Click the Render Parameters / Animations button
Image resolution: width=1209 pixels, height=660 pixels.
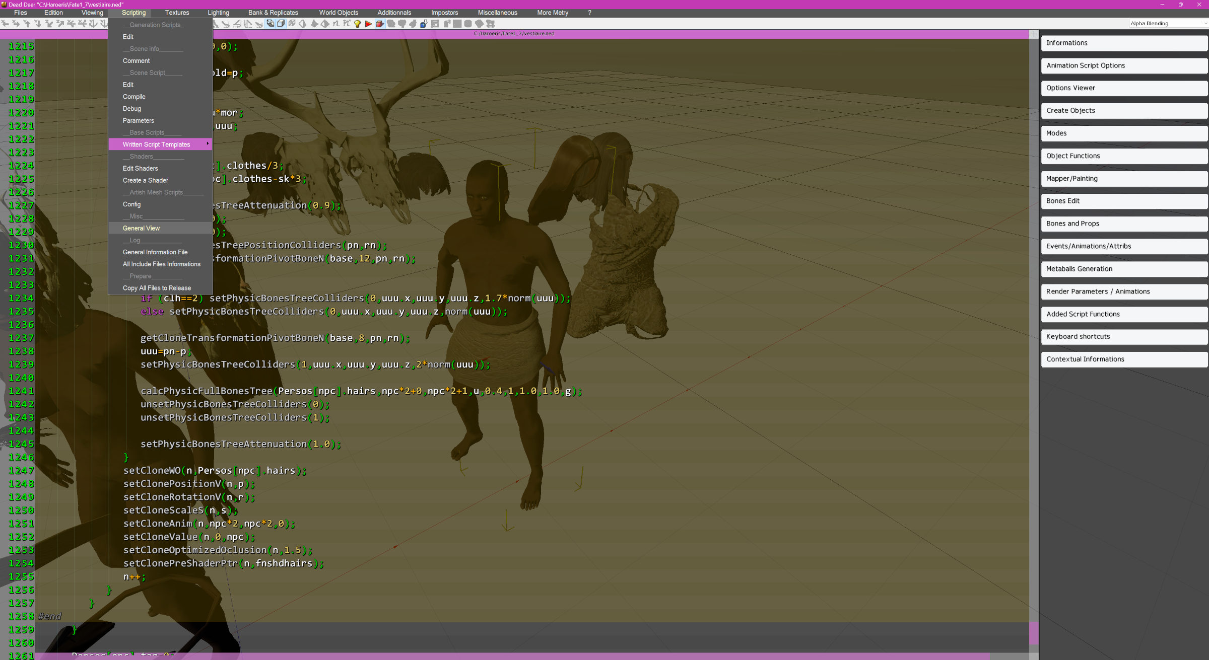[1124, 291]
